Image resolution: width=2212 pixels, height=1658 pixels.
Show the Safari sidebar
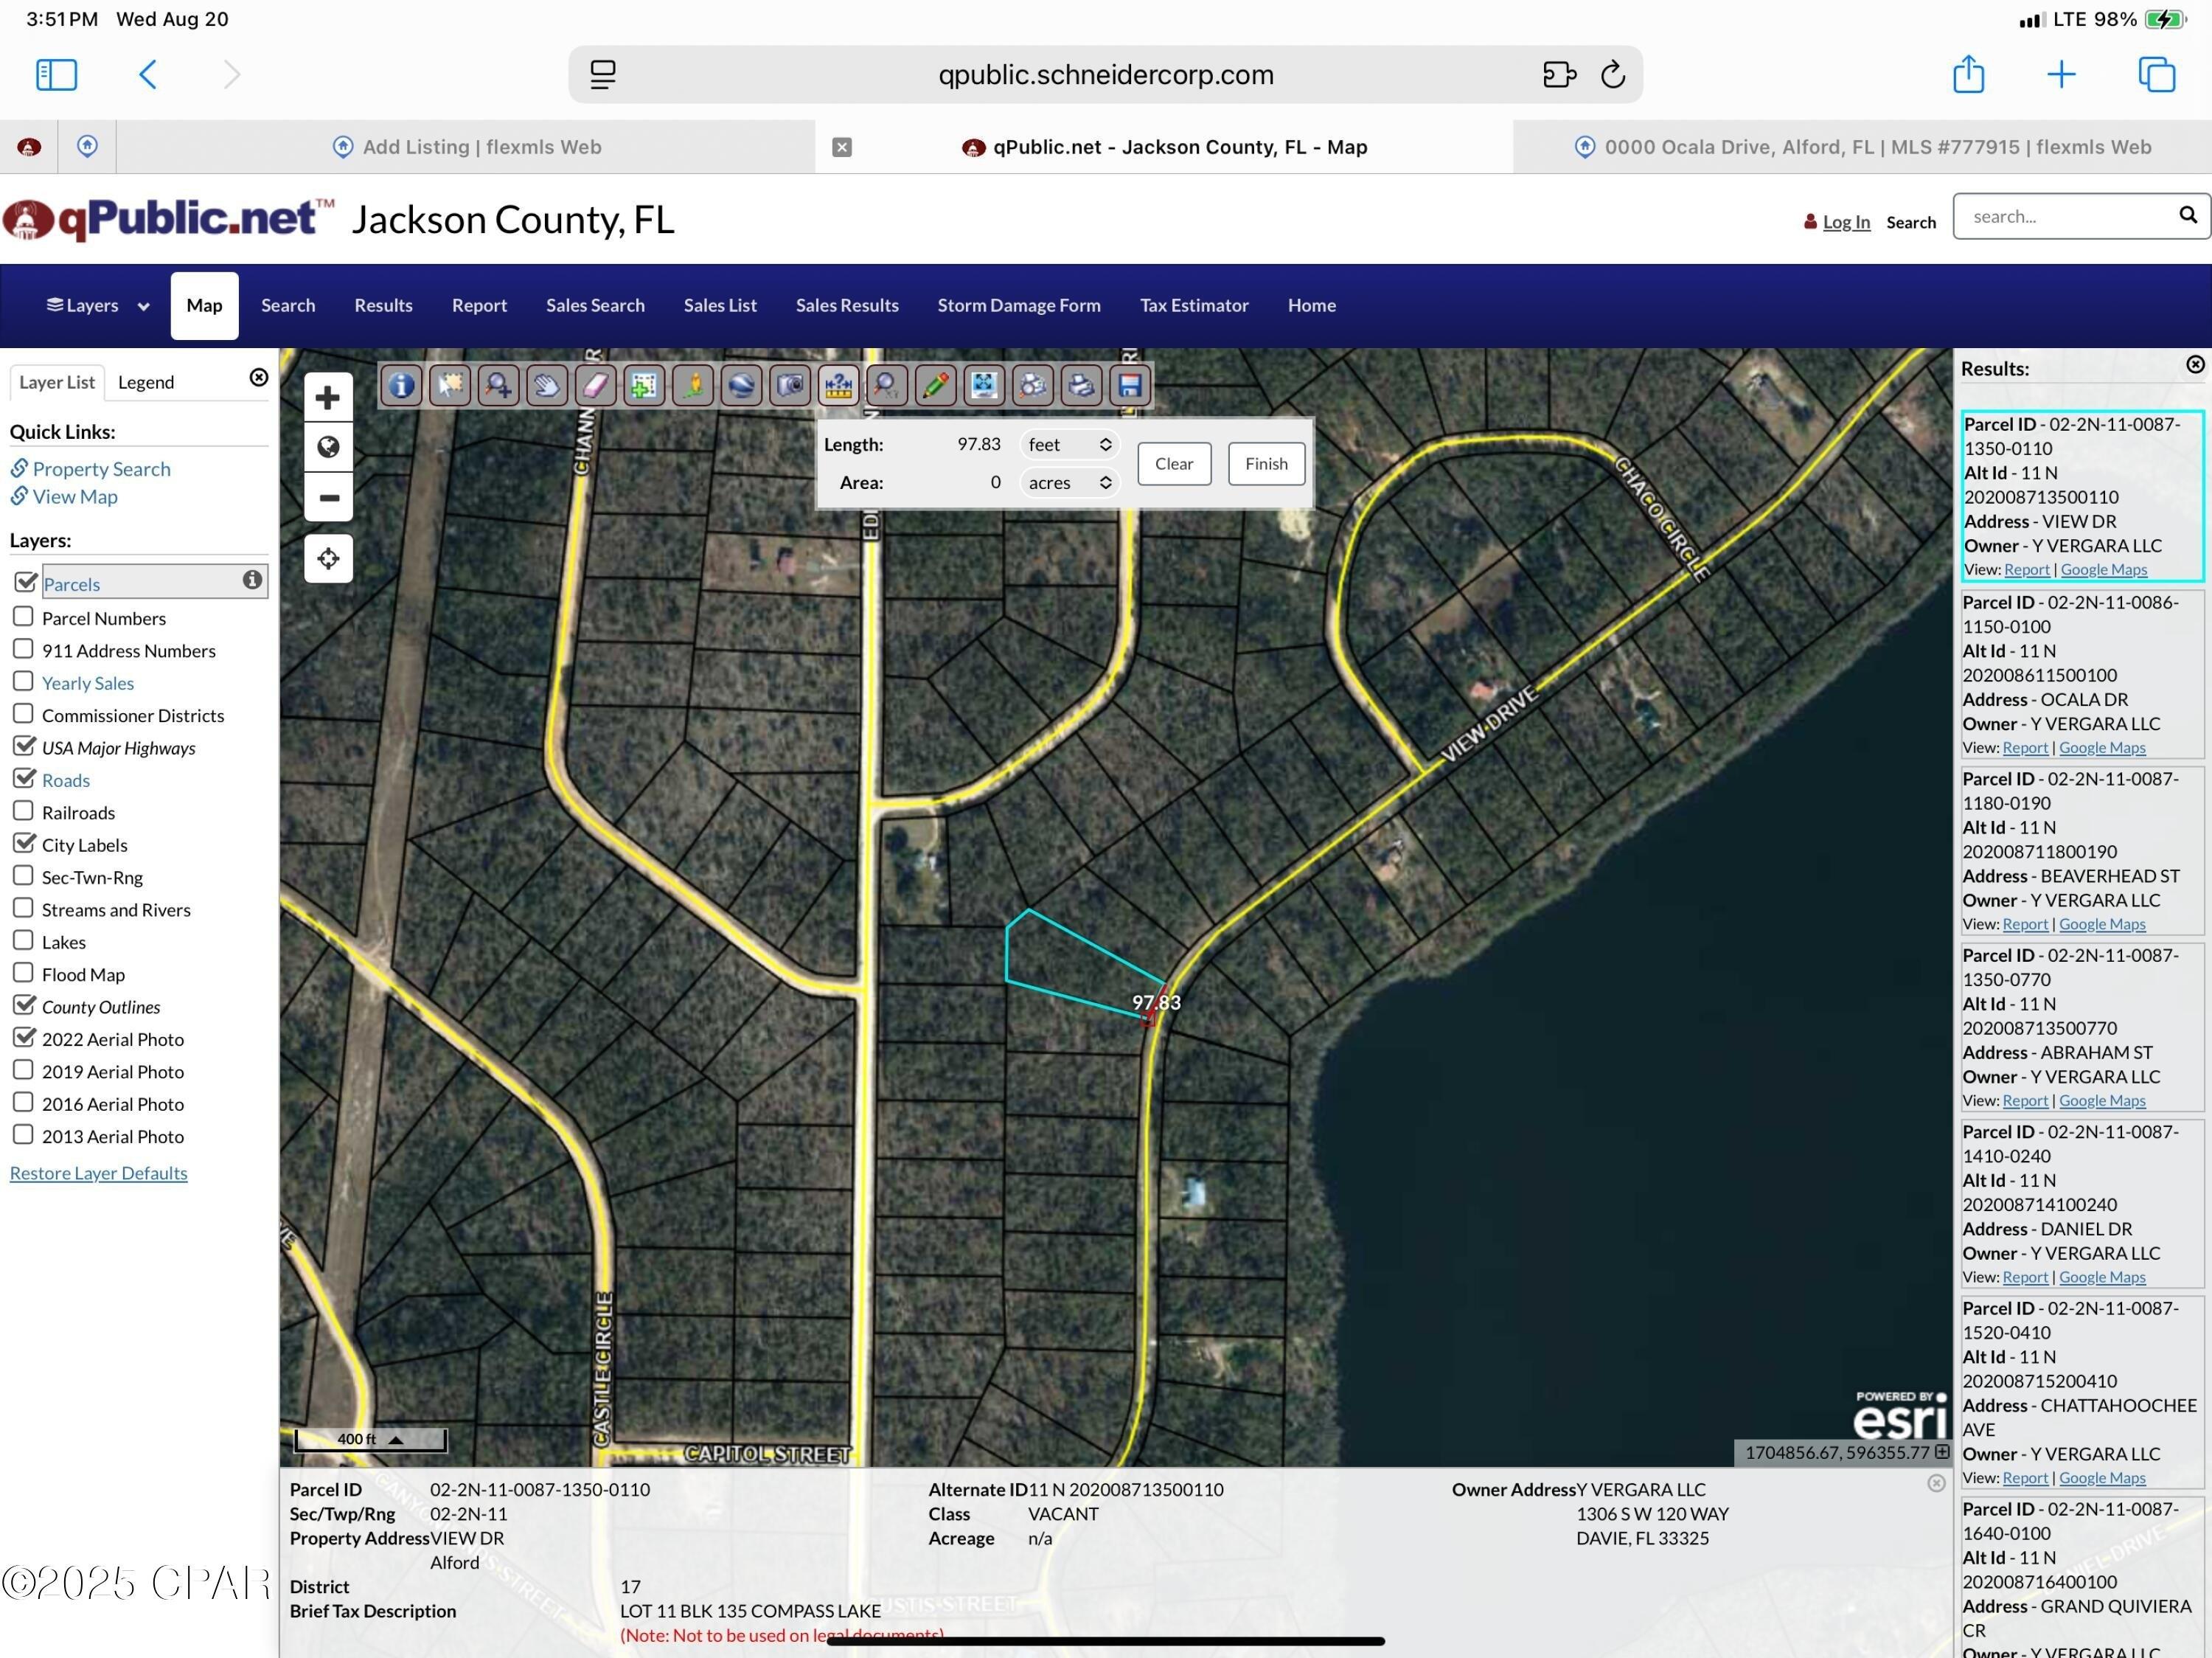[56, 74]
